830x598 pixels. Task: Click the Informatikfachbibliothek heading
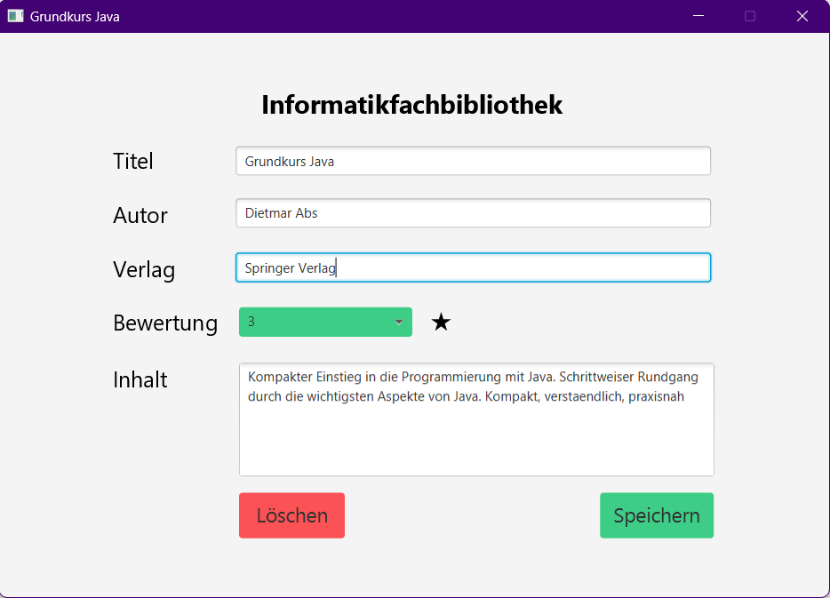coord(411,105)
